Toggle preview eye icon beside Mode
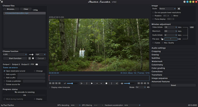This screenshot has height=107, width=198. (148, 87)
